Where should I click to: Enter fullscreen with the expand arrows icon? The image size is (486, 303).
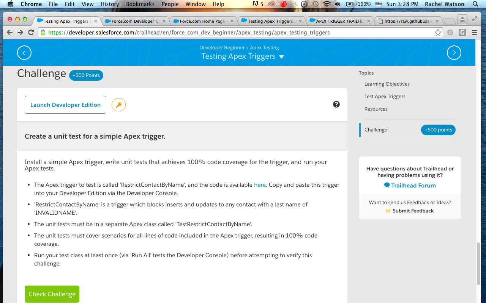(474, 19)
